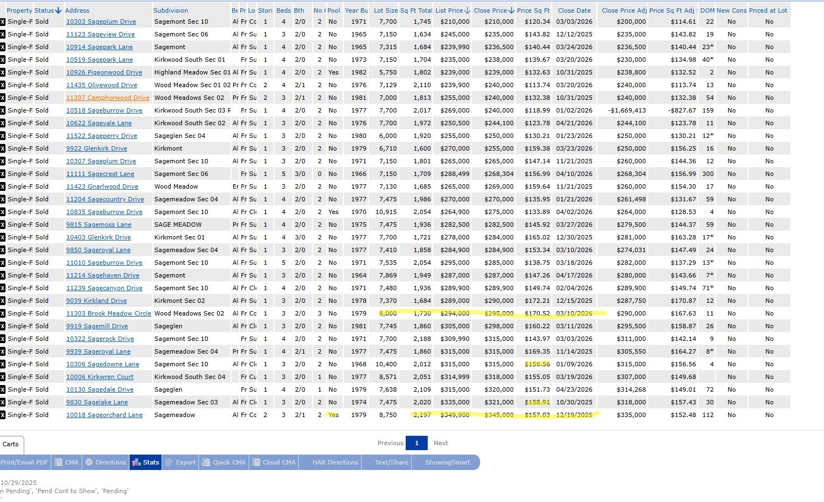Switch to the Carts tab
This screenshot has width=824, height=502.
(x=10, y=444)
